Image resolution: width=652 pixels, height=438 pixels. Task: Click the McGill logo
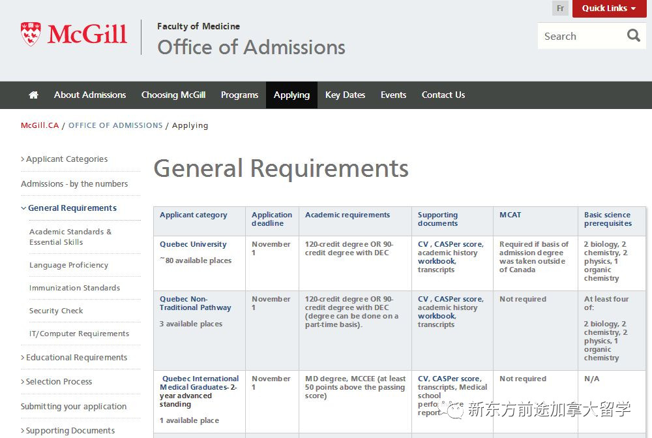click(x=74, y=34)
